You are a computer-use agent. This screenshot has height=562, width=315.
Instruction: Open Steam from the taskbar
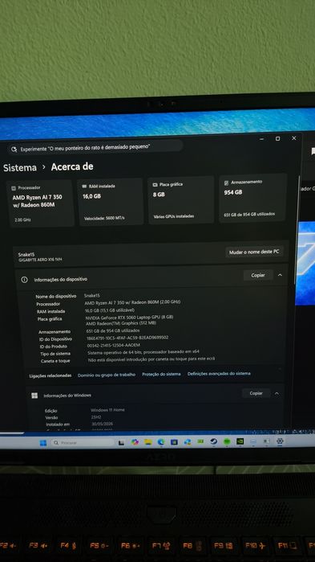point(213,441)
